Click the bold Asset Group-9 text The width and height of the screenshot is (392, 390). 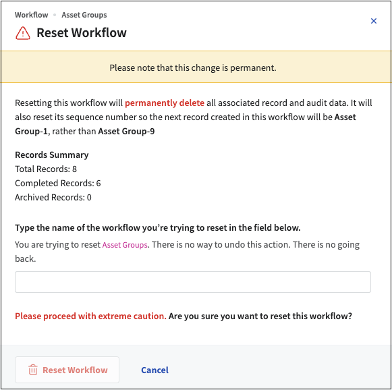[x=126, y=132]
